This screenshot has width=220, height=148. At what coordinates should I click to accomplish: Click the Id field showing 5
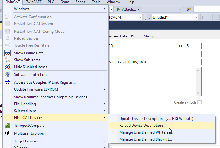[194, 46]
